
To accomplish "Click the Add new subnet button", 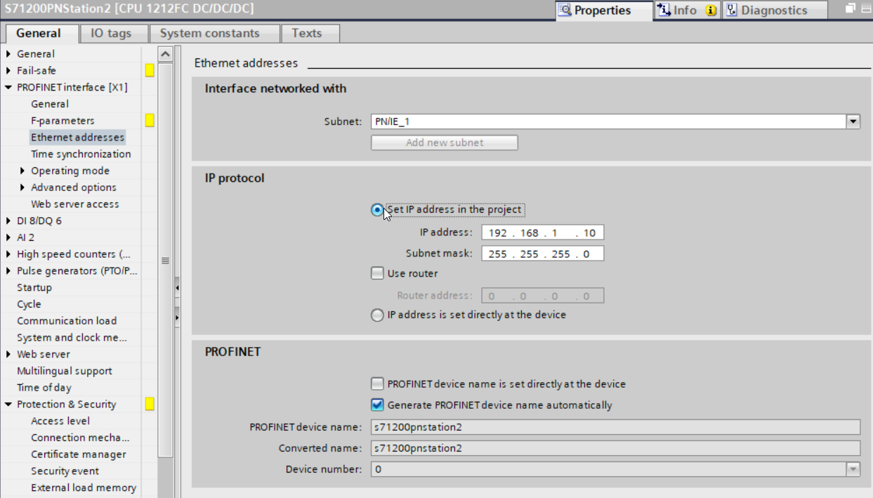I will [x=445, y=143].
